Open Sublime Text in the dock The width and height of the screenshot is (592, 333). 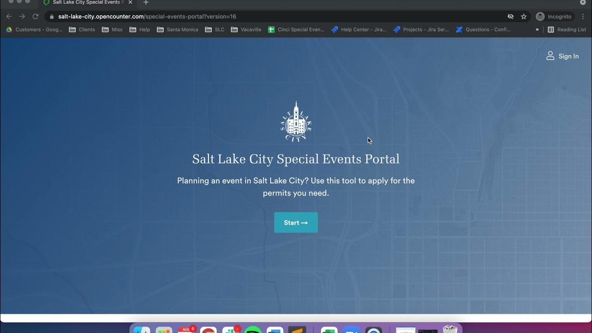coord(297,330)
